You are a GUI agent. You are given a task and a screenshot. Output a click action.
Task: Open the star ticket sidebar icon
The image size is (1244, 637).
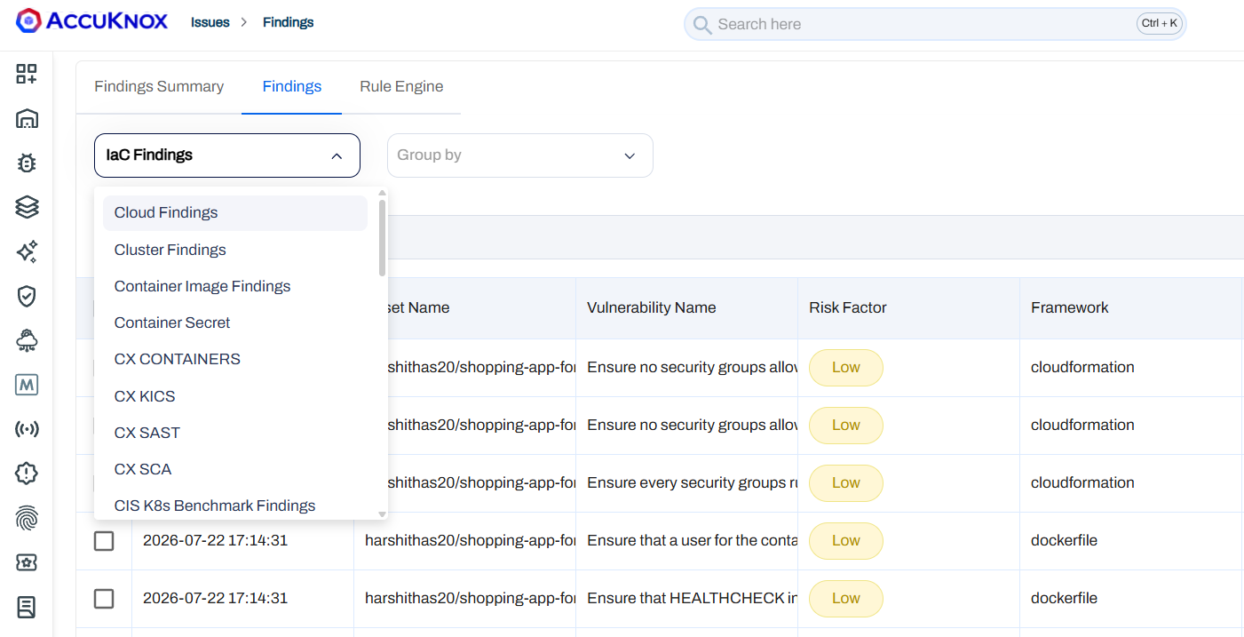pos(27,562)
